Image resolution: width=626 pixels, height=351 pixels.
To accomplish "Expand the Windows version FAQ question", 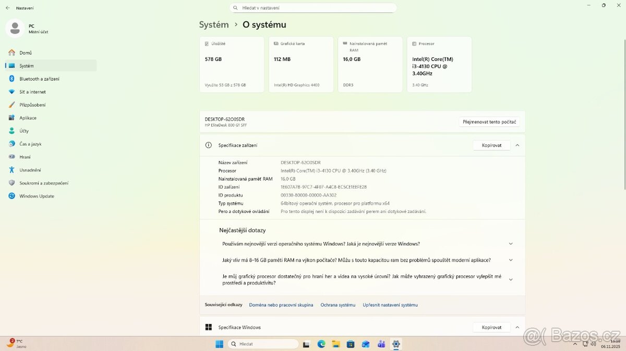I will coord(511,243).
